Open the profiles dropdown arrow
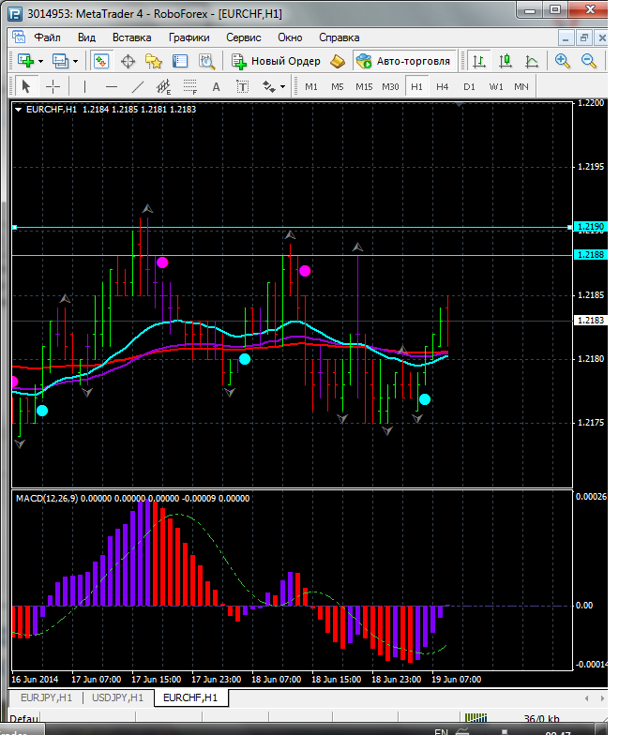Image resolution: width=619 pixels, height=735 pixels. coord(76,61)
